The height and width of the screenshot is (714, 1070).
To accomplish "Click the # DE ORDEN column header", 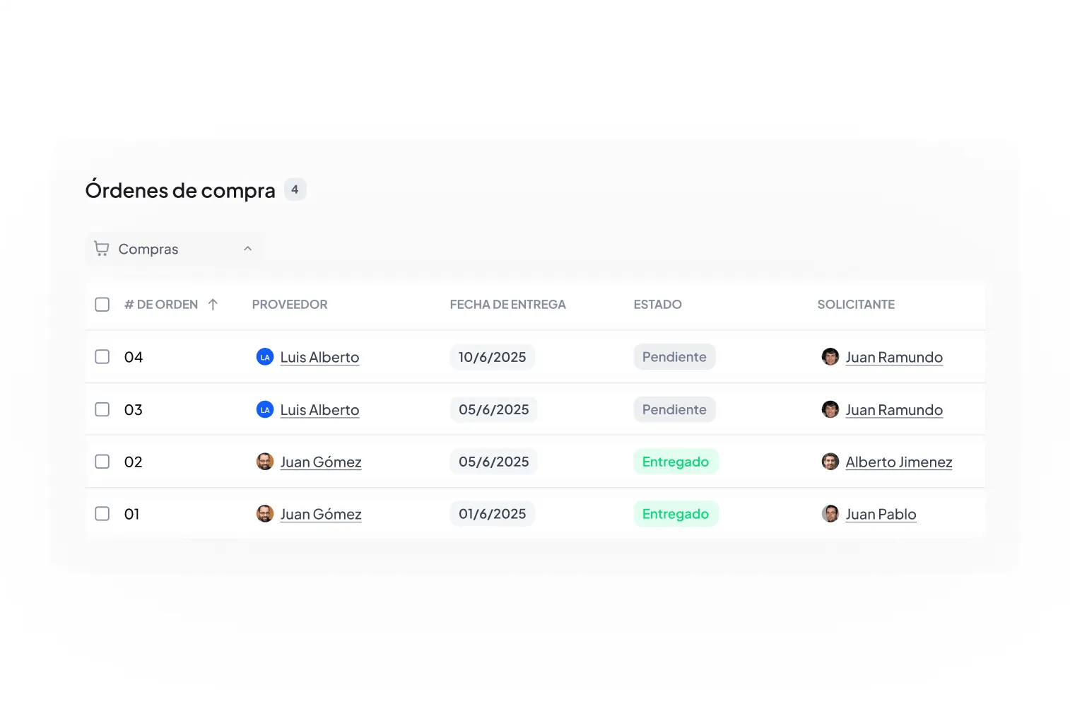I will click(x=161, y=305).
